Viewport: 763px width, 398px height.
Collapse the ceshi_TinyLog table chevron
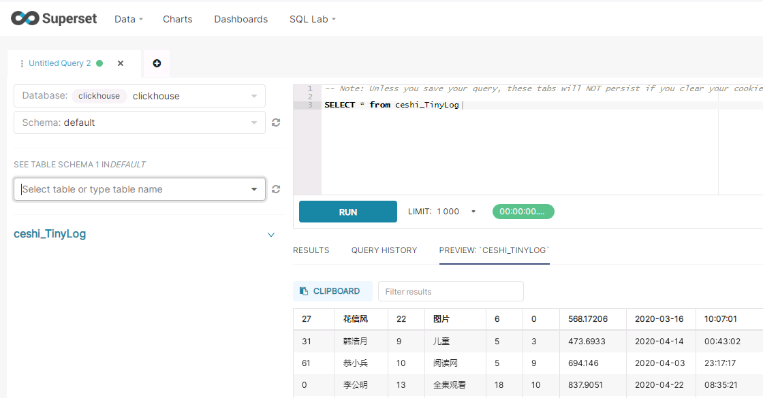[x=271, y=235]
